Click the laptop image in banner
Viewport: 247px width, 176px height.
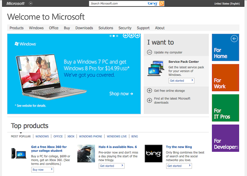(x=50, y=77)
